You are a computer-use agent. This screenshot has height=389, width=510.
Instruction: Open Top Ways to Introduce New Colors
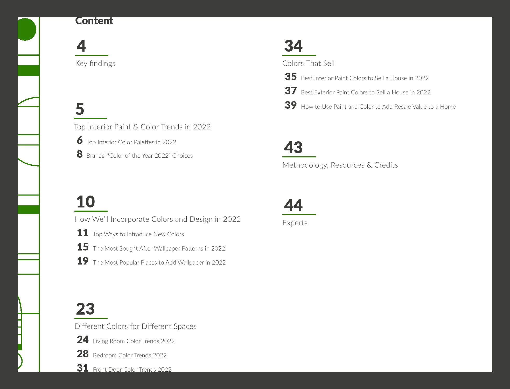[138, 234]
